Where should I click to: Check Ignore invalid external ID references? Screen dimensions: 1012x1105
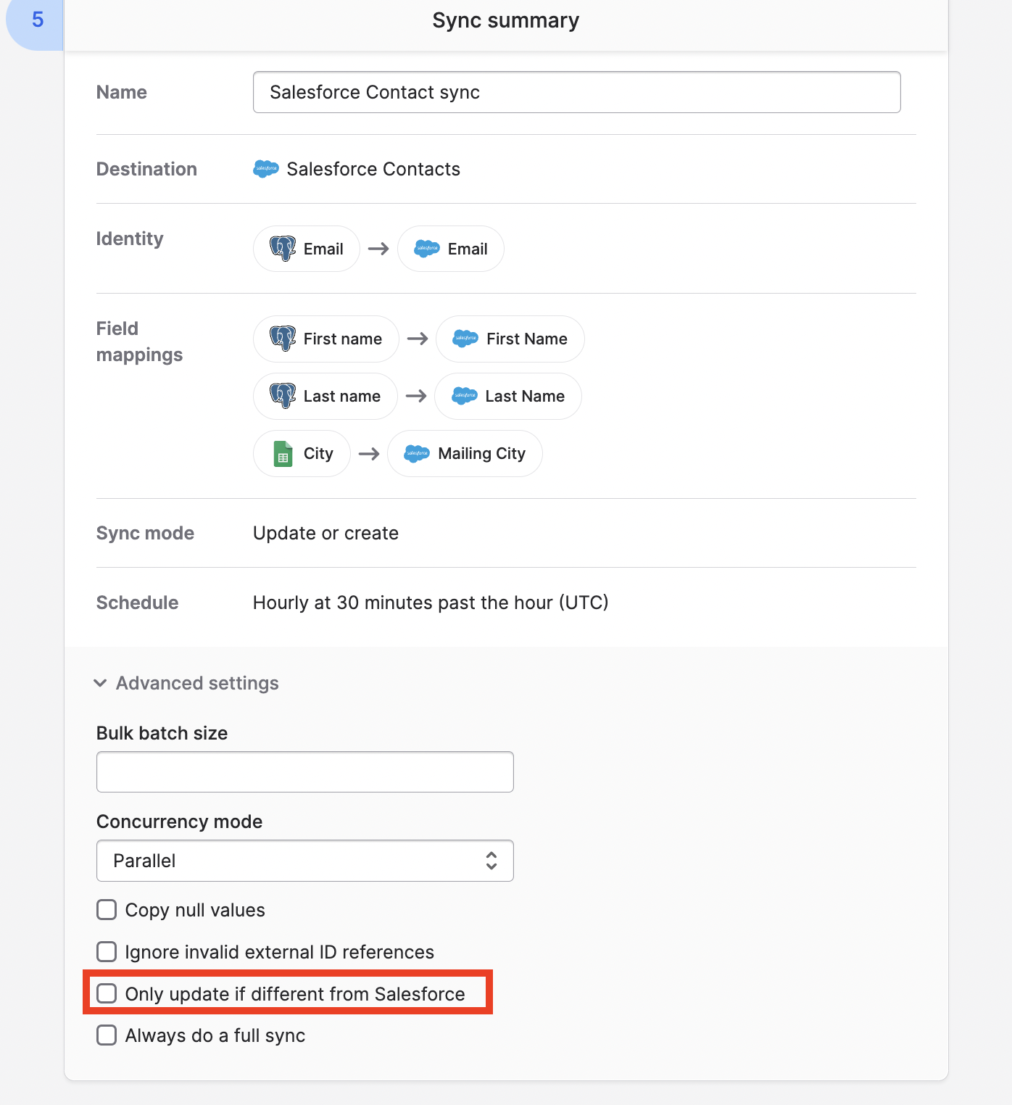[107, 951]
